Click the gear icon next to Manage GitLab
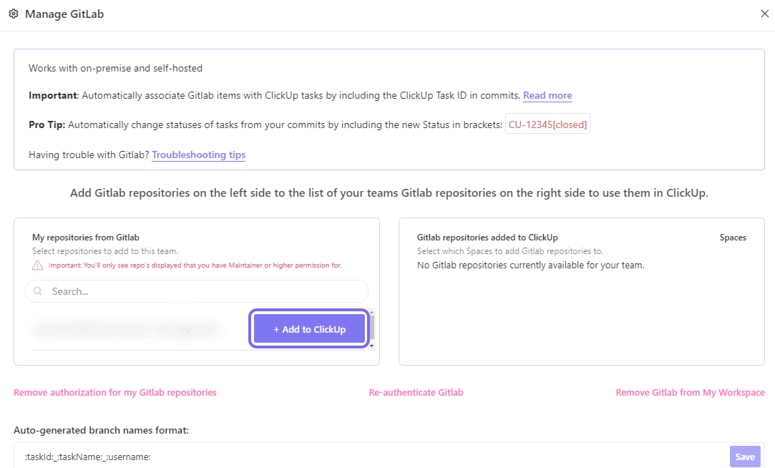 [x=14, y=14]
